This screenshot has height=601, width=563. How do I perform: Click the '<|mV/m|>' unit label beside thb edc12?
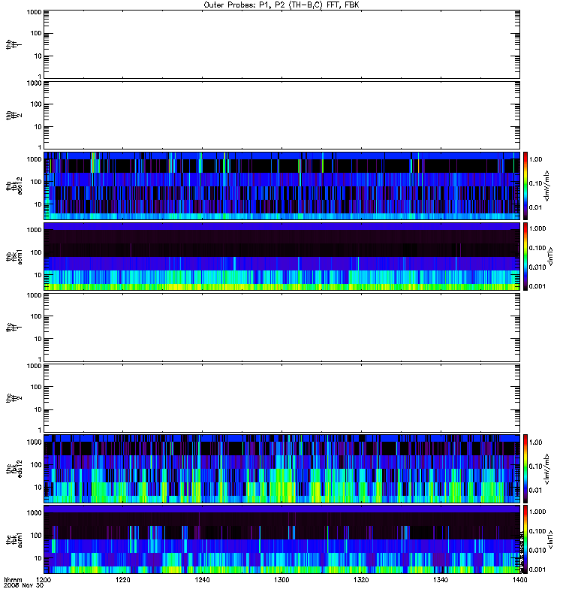point(546,186)
